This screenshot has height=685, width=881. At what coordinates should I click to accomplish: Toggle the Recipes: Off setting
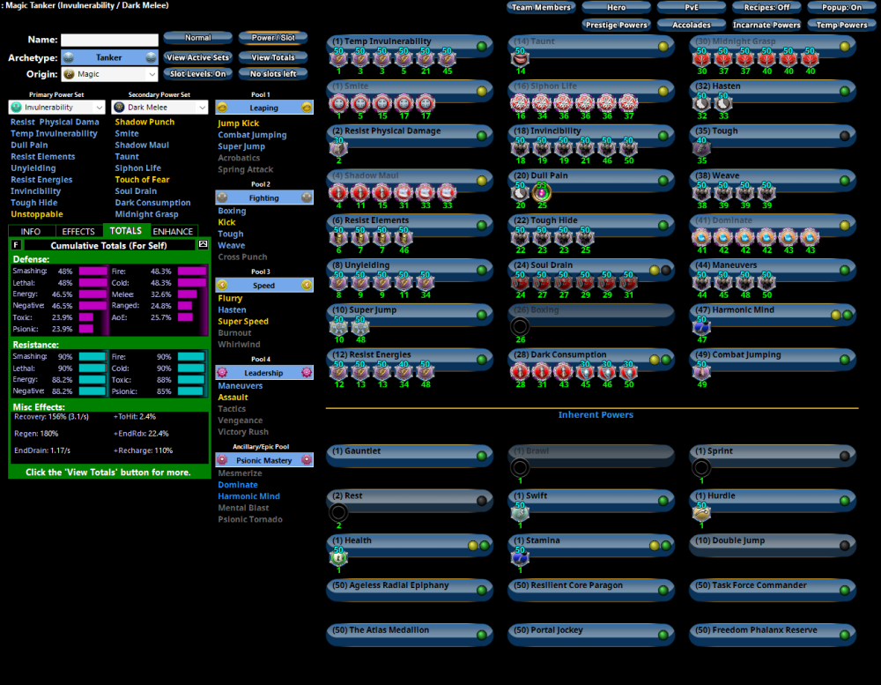pos(766,7)
